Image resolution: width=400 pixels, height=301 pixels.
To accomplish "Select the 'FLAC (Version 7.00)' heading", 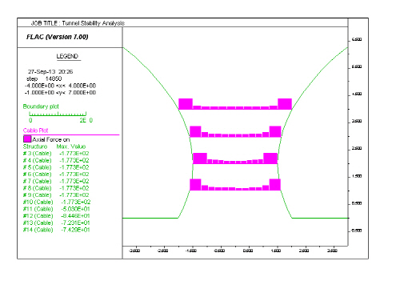I will (x=58, y=37).
